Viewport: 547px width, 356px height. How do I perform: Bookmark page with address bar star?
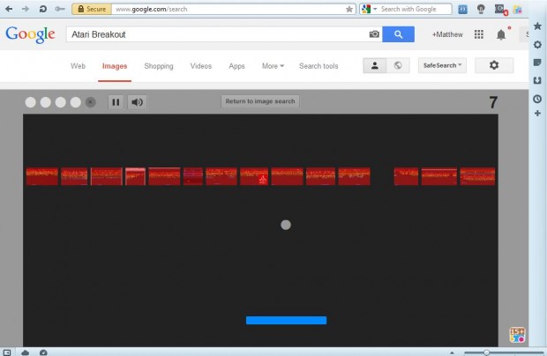pos(349,9)
